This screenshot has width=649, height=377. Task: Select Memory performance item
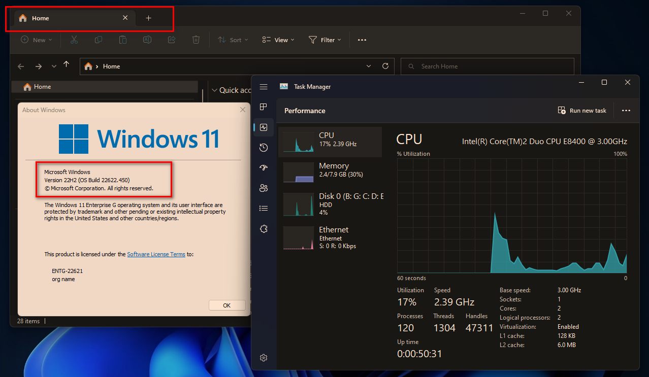(x=330, y=173)
